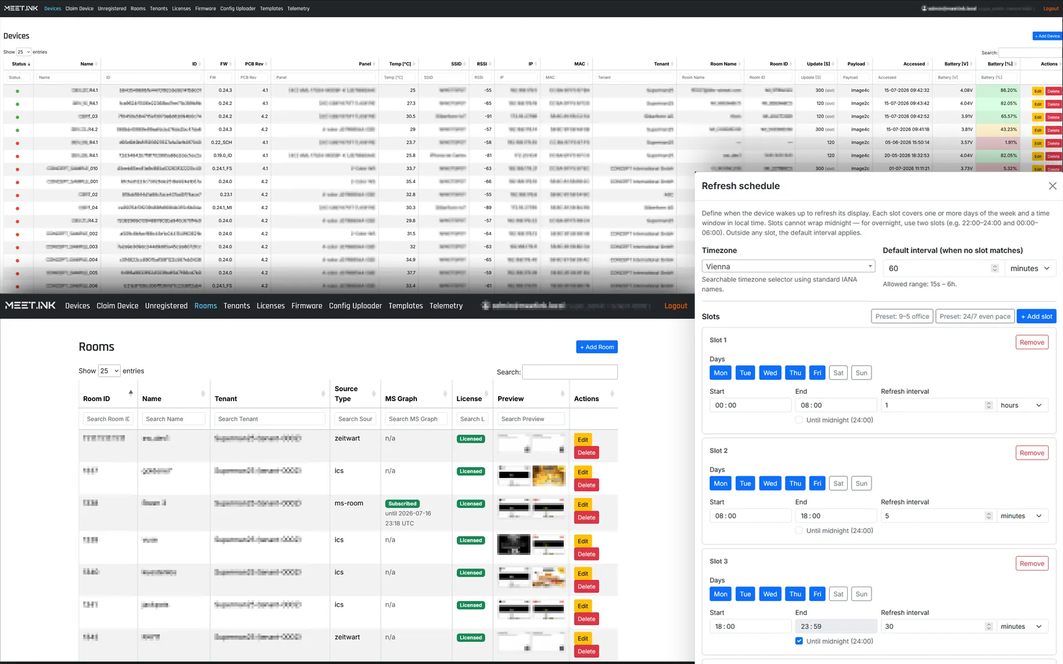1063x664 pixels.
Task: Click the Add Device button
Action: (1047, 36)
